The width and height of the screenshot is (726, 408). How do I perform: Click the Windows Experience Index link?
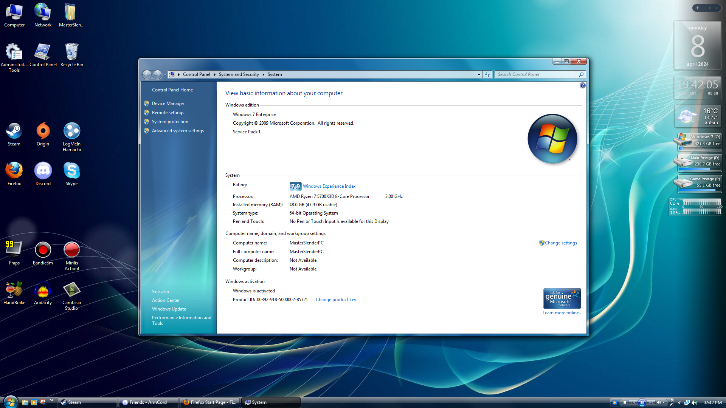tap(329, 186)
